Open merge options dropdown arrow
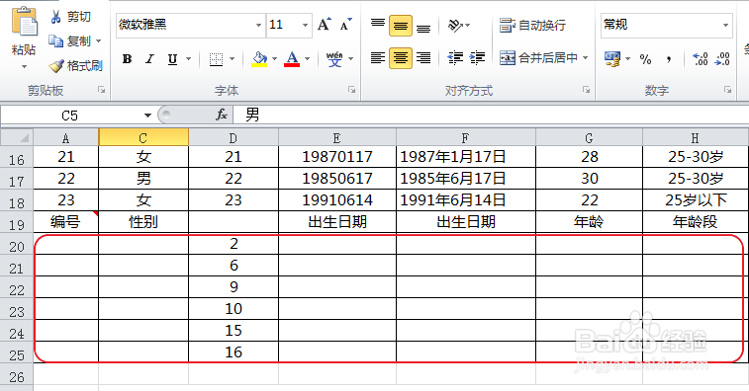 click(x=585, y=58)
